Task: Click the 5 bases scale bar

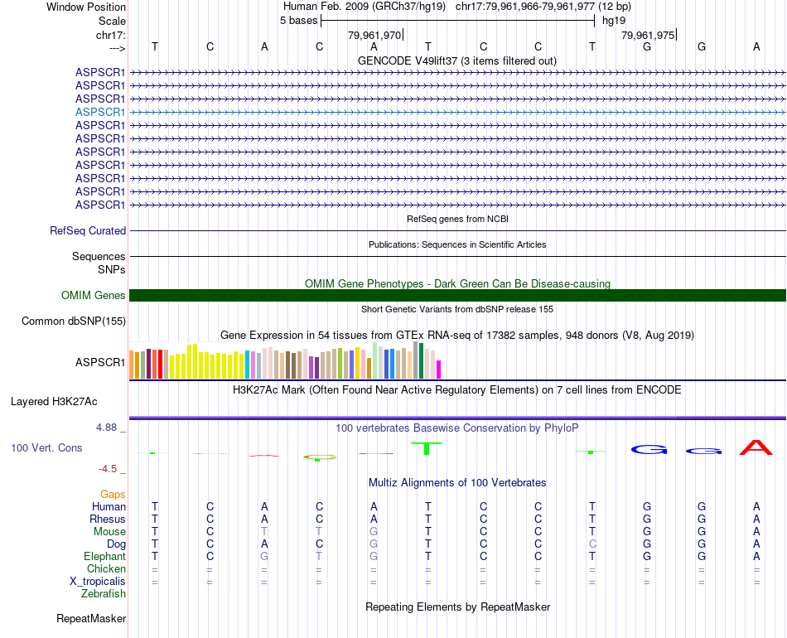Action: click(458, 21)
